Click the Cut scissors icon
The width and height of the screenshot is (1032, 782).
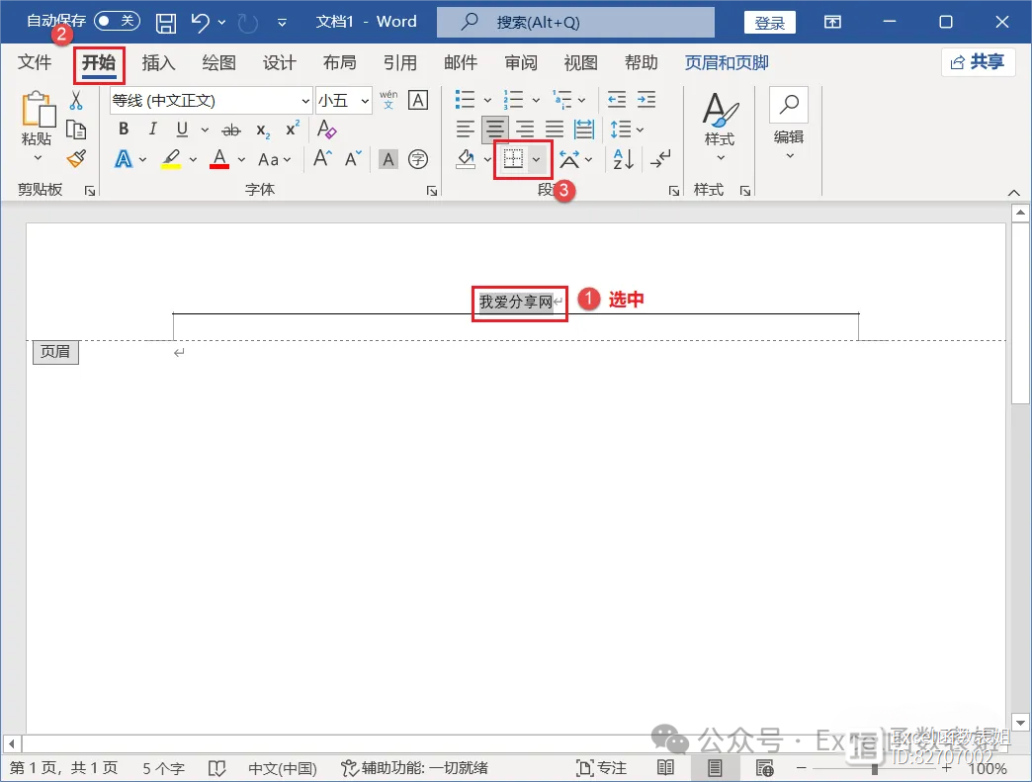pos(76,101)
